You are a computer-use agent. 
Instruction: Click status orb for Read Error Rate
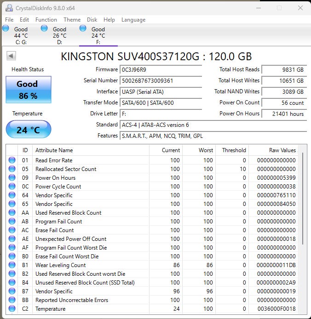click(12, 160)
